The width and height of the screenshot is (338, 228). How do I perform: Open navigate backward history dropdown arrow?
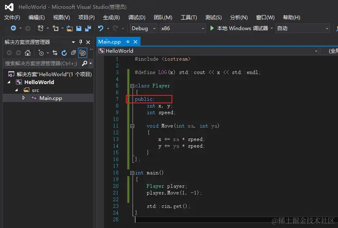pos(21,28)
